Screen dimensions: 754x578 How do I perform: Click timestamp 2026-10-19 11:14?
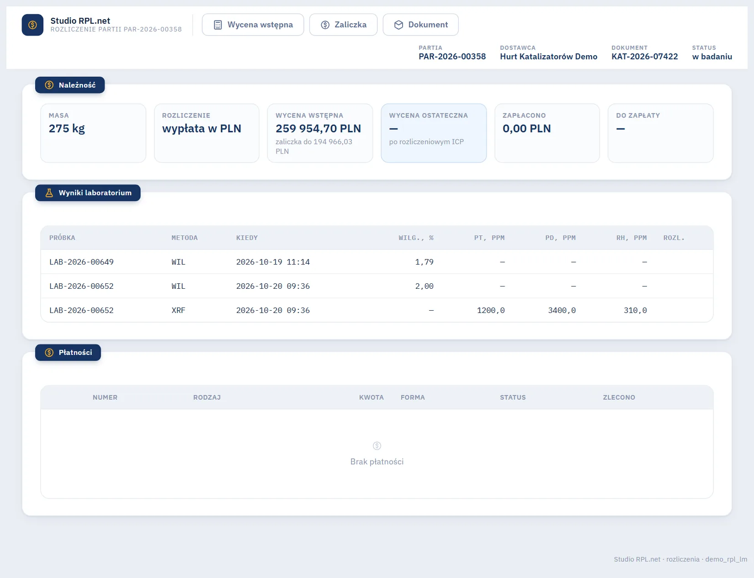(273, 262)
